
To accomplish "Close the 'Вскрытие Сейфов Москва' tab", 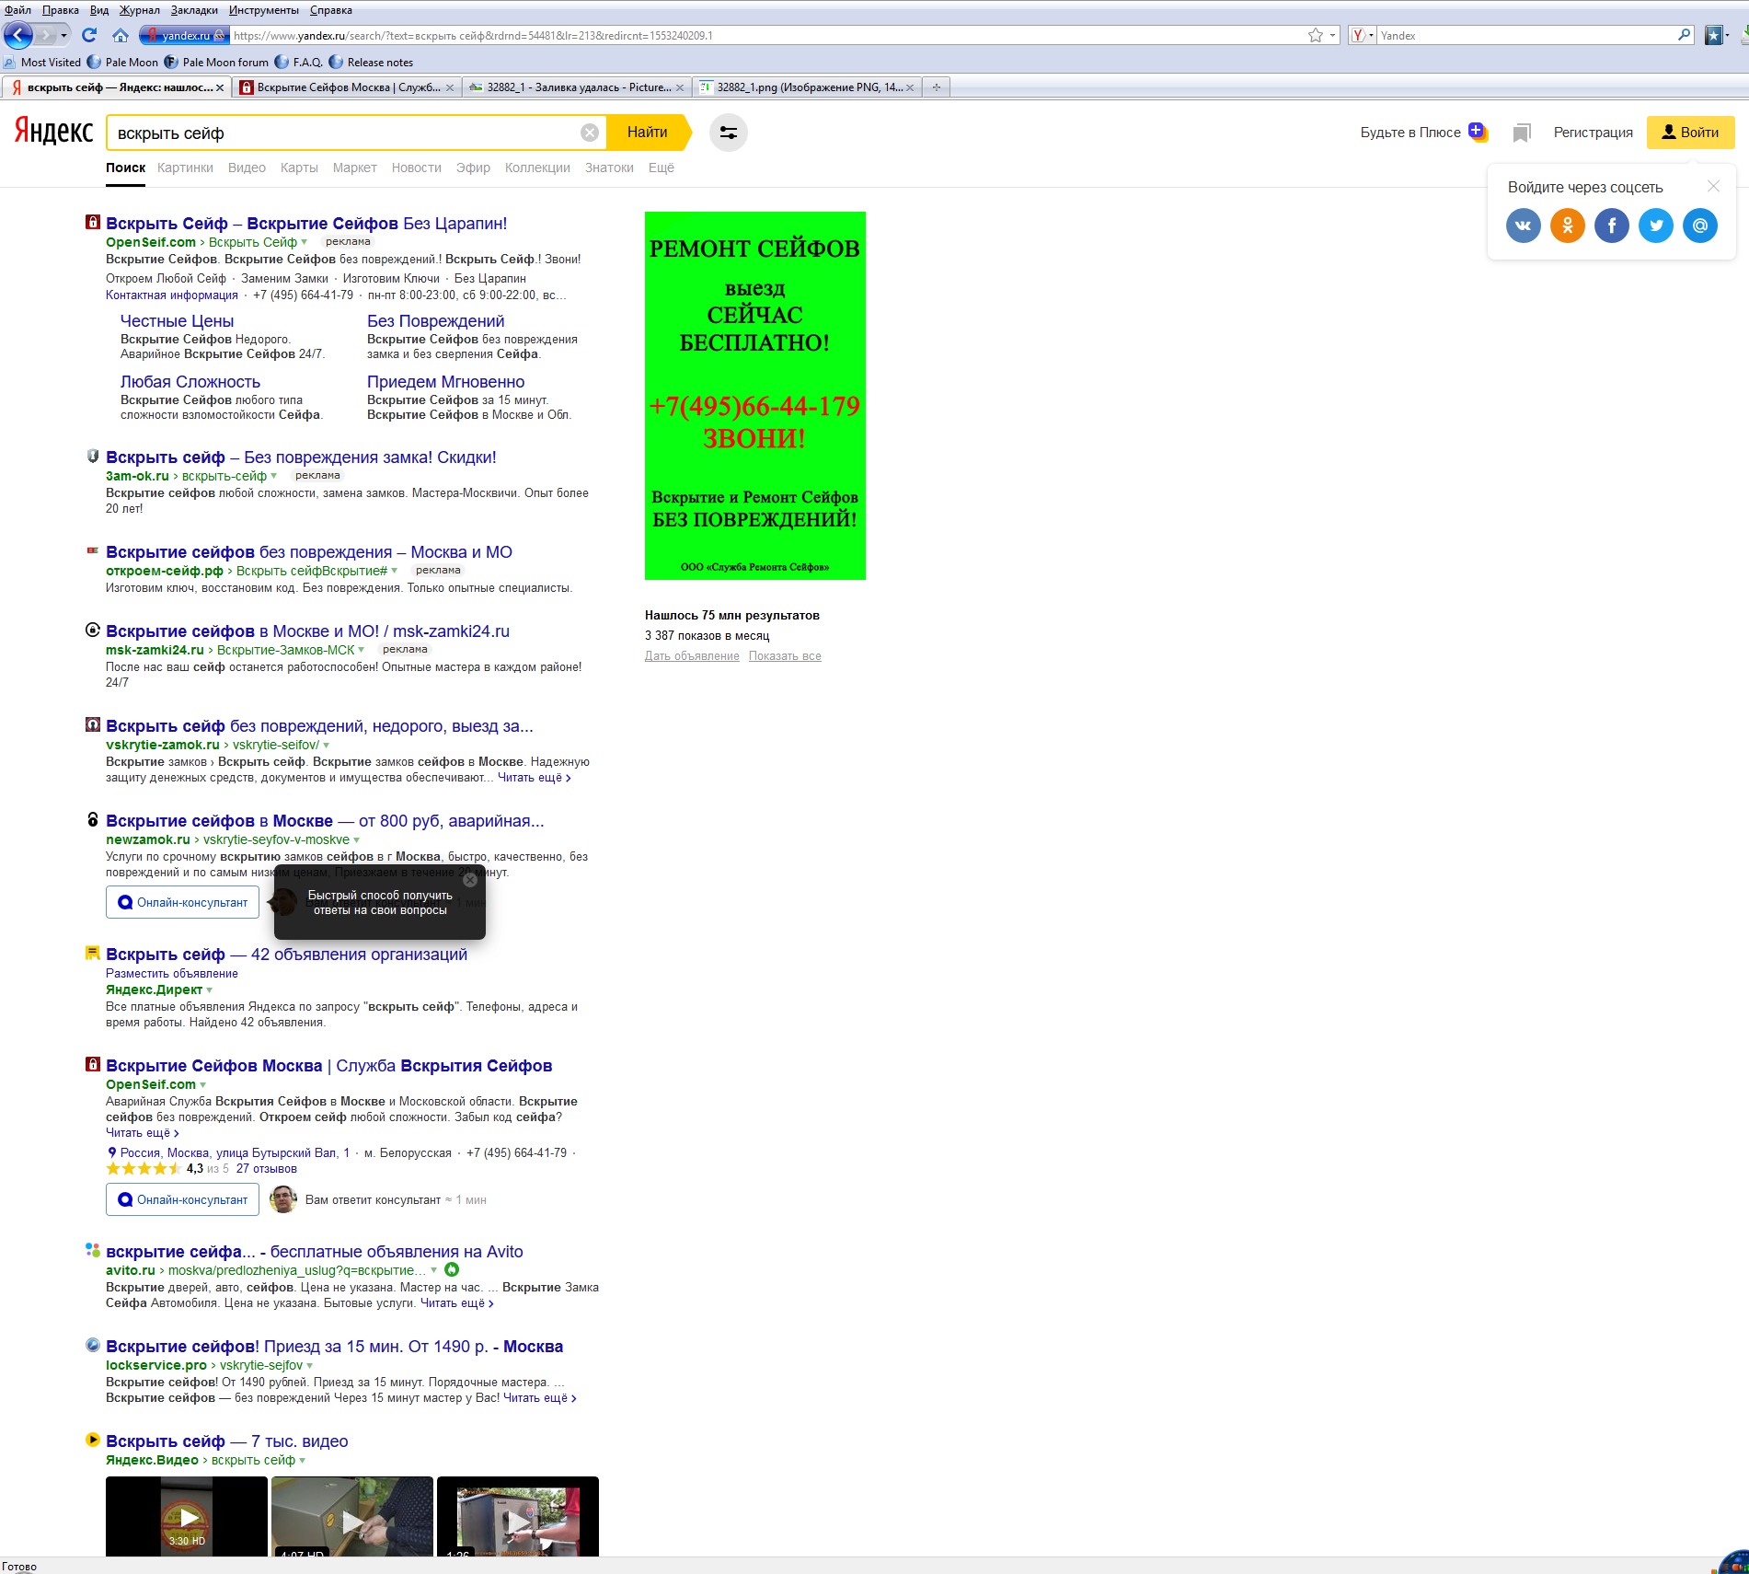I will pos(449,87).
